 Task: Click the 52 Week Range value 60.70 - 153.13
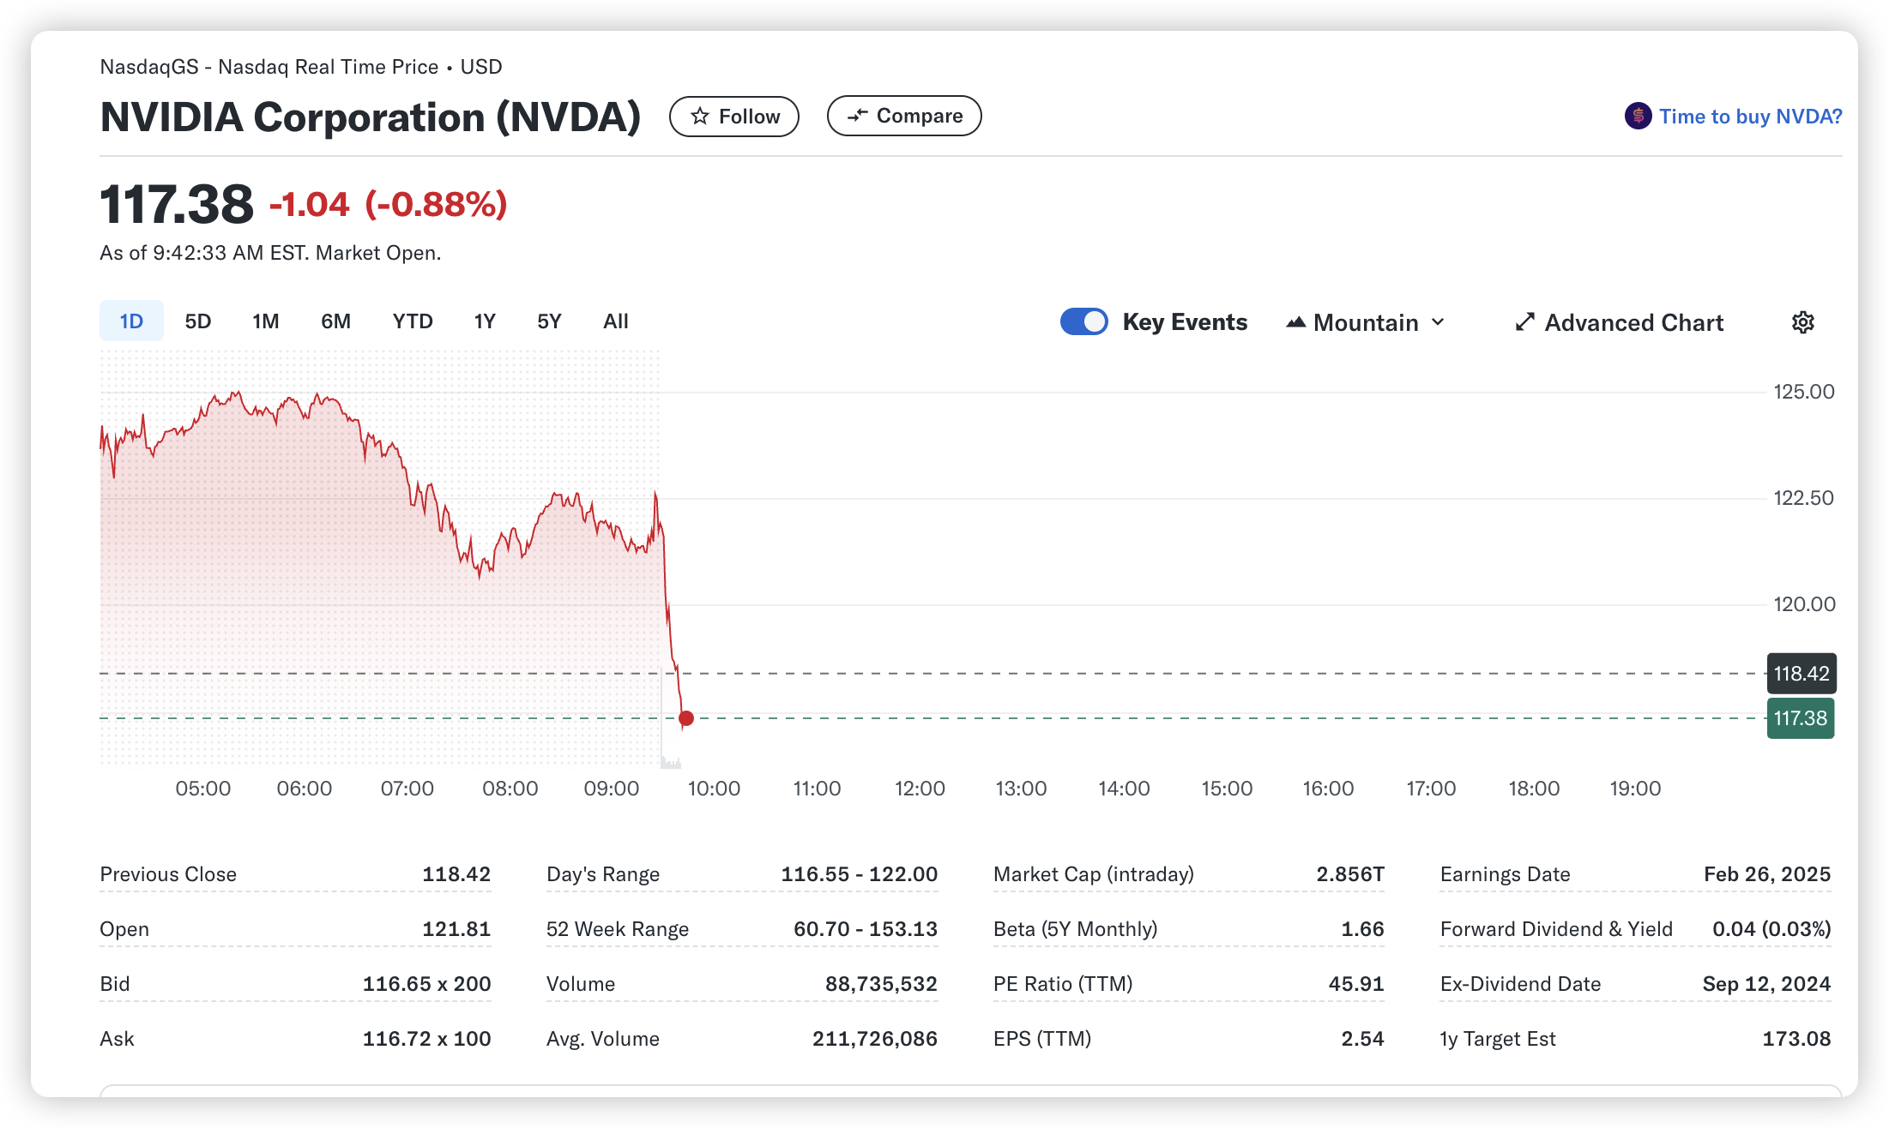[866, 929]
